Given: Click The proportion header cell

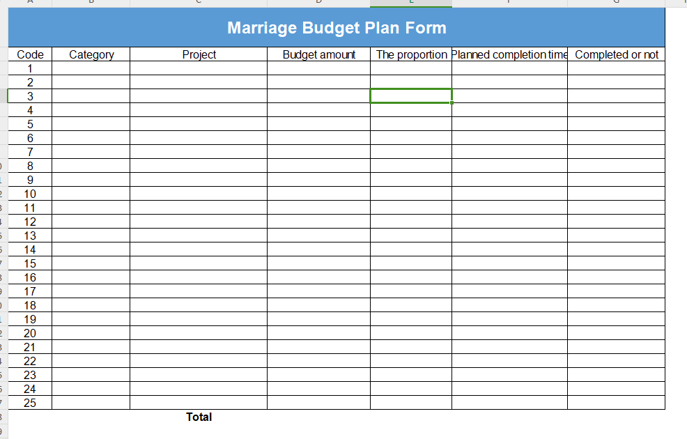Looking at the screenshot, I should point(411,54).
